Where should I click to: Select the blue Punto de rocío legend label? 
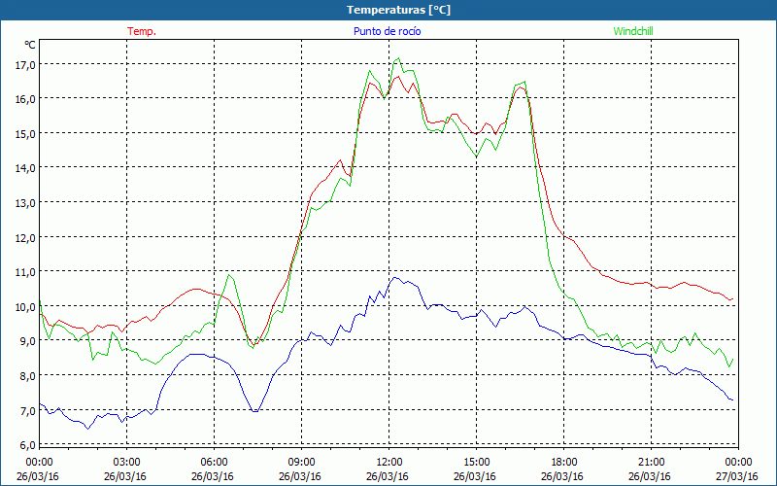[387, 31]
